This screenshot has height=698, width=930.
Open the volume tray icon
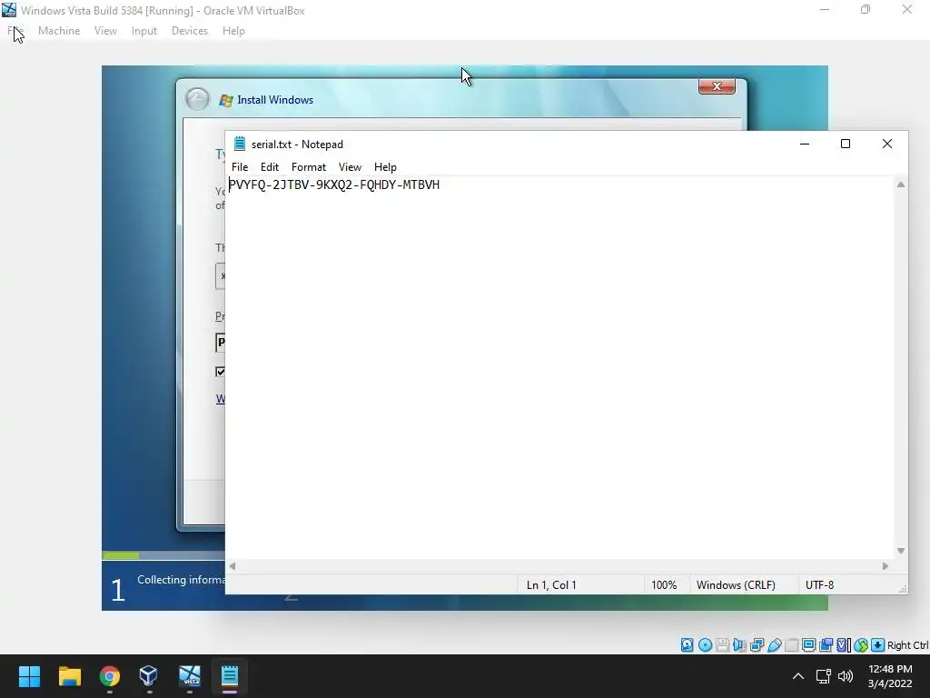click(x=846, y=676)
